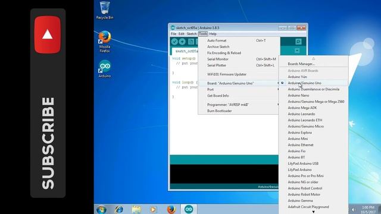Pick Adafruit Circuit Playground board
381x214 pixels.
pos(314,207)
